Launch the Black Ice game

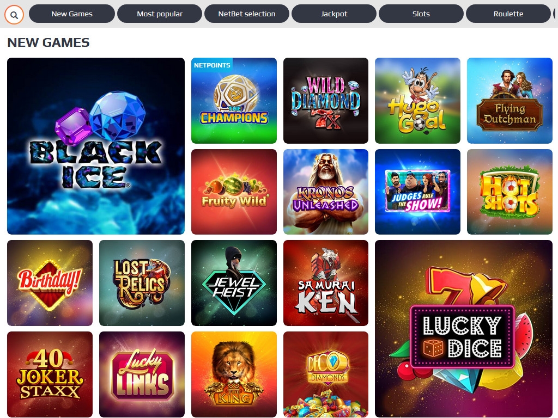coord(96,146)
